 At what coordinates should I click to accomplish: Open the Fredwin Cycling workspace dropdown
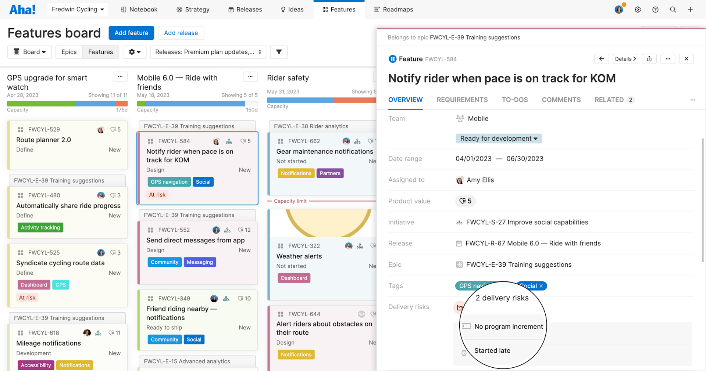pyautogui.click(x=78, y=9)
